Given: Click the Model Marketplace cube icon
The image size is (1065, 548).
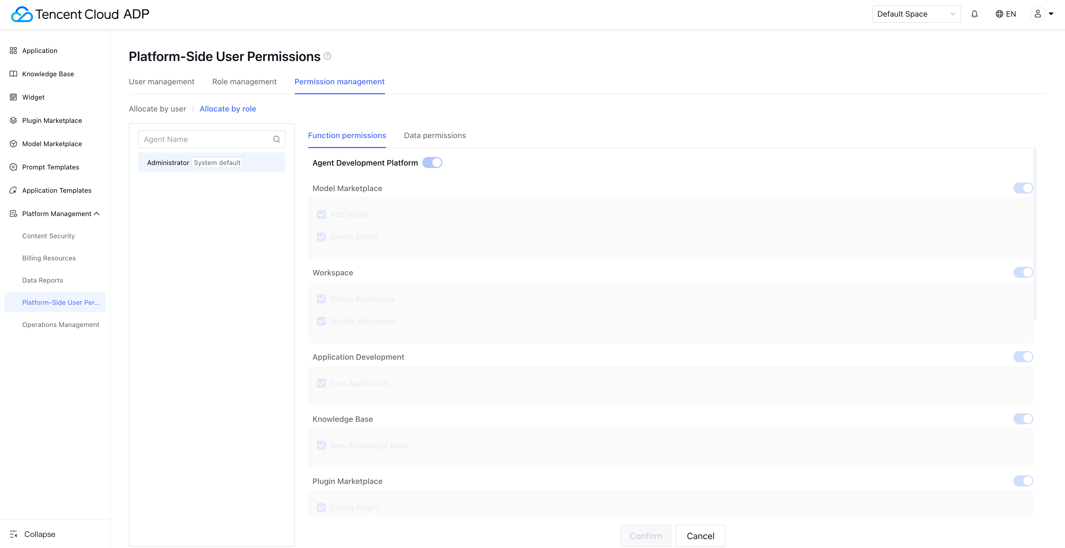Looking at the screenshot, I should pyautogui.click(x=13, y=144).
